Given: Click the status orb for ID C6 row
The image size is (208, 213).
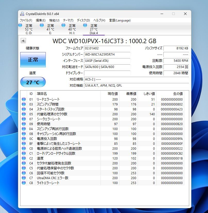Looking at the screenshot, I should [24, 173].
